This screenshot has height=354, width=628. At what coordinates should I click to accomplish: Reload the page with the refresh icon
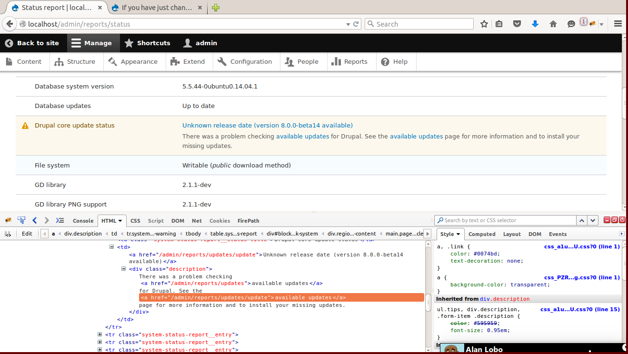(356, 24)
